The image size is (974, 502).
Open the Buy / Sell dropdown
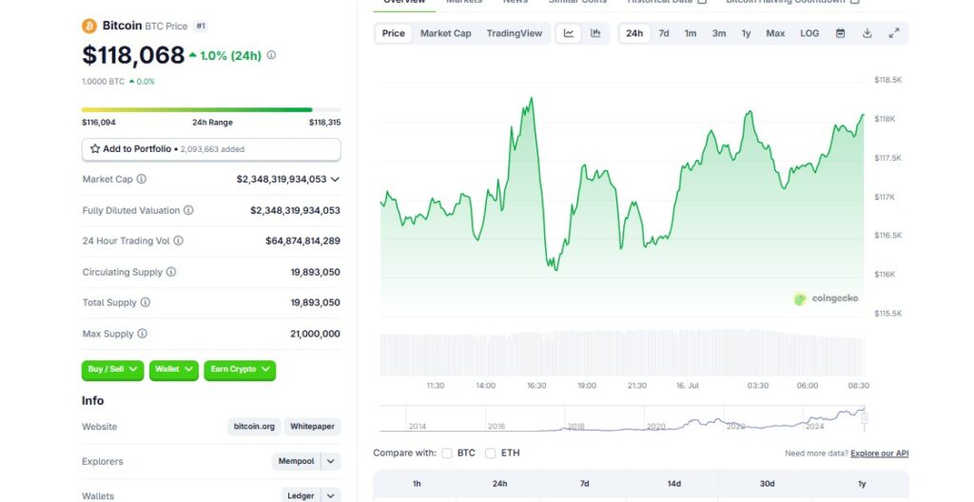pyautogui.click(x=112, y=370)
